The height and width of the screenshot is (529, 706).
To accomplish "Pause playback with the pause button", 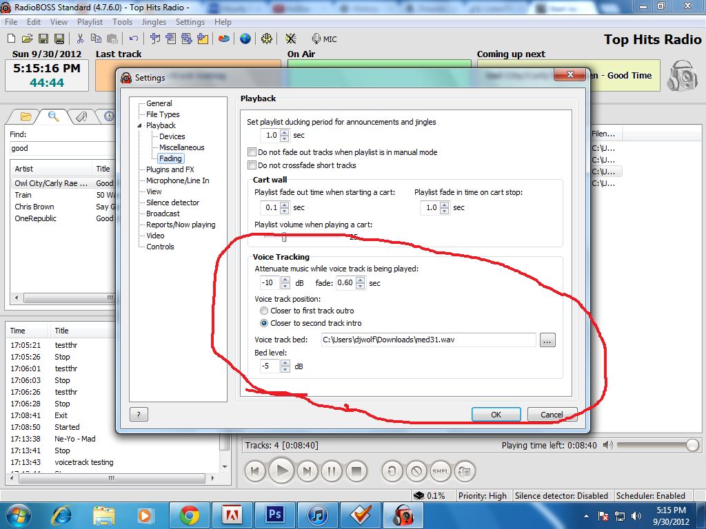I will pyautogui.click(x=332, y=471).
